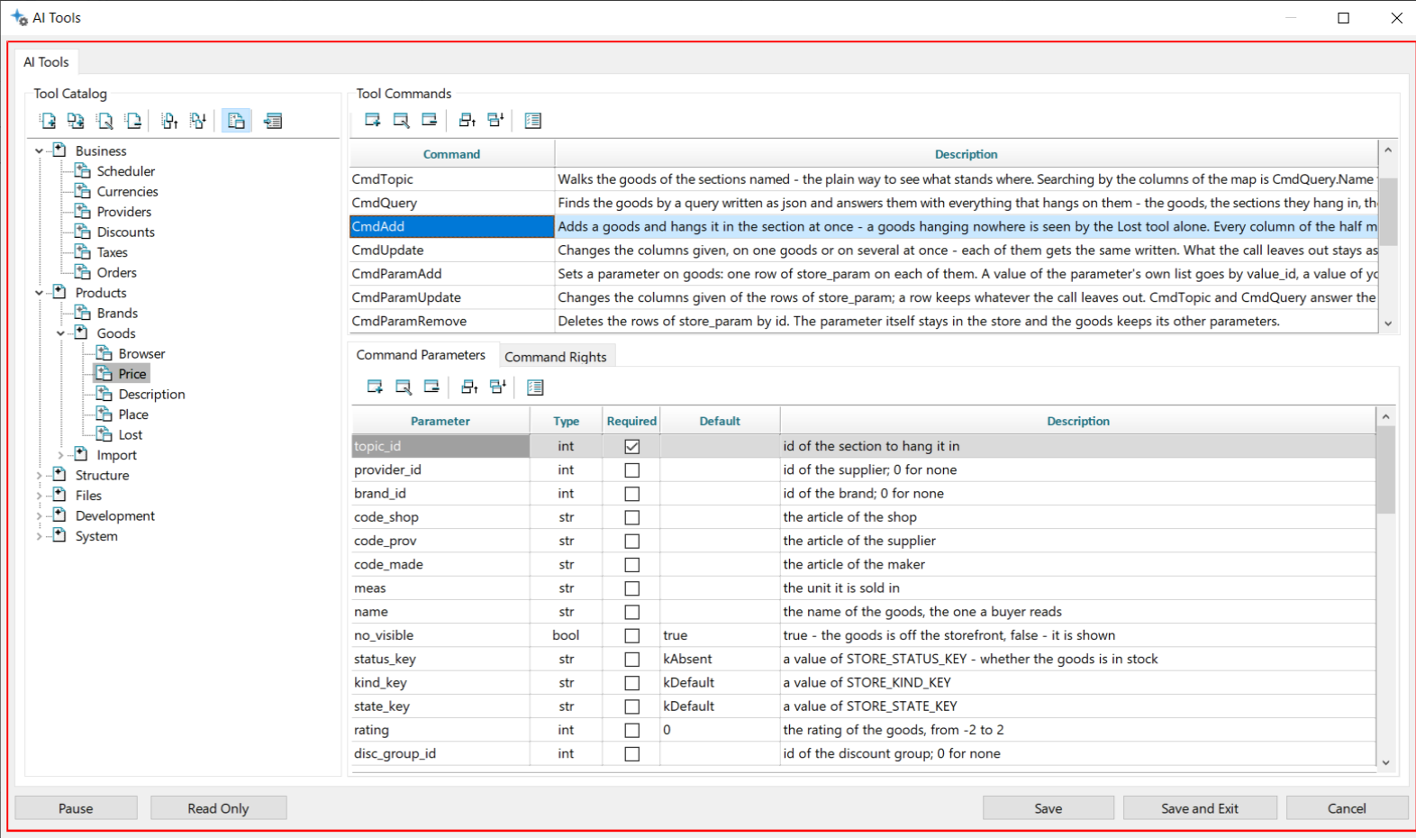This screenshot has height=838, width=1416.
Task: Switch to the Command Rights tab
Action: click(x=556, y=357)
